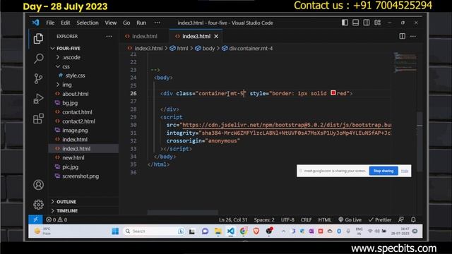Viewport: 452px width, 254px height.
Task: Collapse the FOUR-FIVE root folder
Action: [x=69, y=49]
